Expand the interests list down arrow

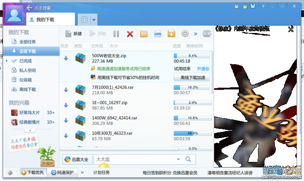pyautogui.click(x=30, y=131)
